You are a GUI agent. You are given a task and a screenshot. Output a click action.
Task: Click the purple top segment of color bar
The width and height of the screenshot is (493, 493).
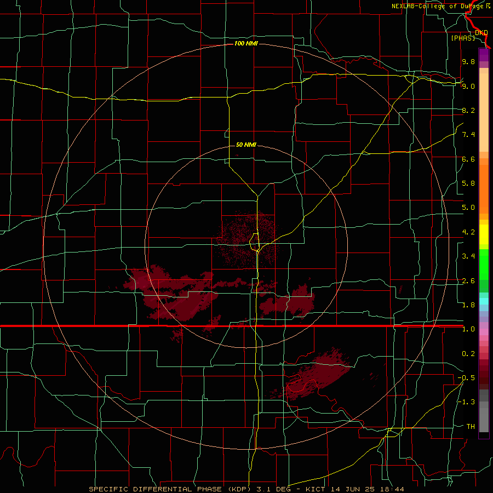click(484, 55)
